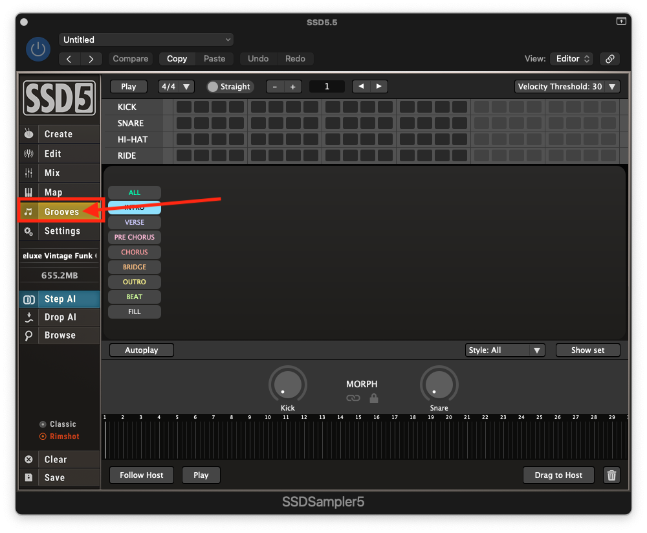Increase value with the plus button
The width and height of the screenshot is (647, 533).
coord(293,87)
